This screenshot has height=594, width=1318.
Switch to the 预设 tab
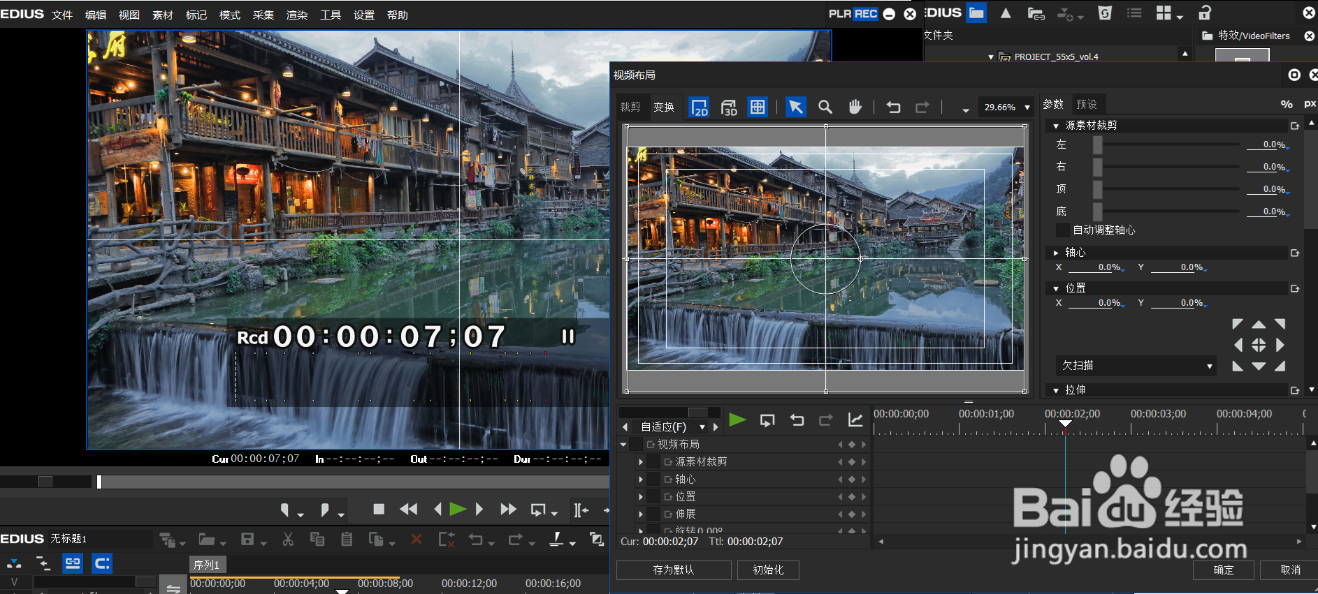pos(1087,104)
